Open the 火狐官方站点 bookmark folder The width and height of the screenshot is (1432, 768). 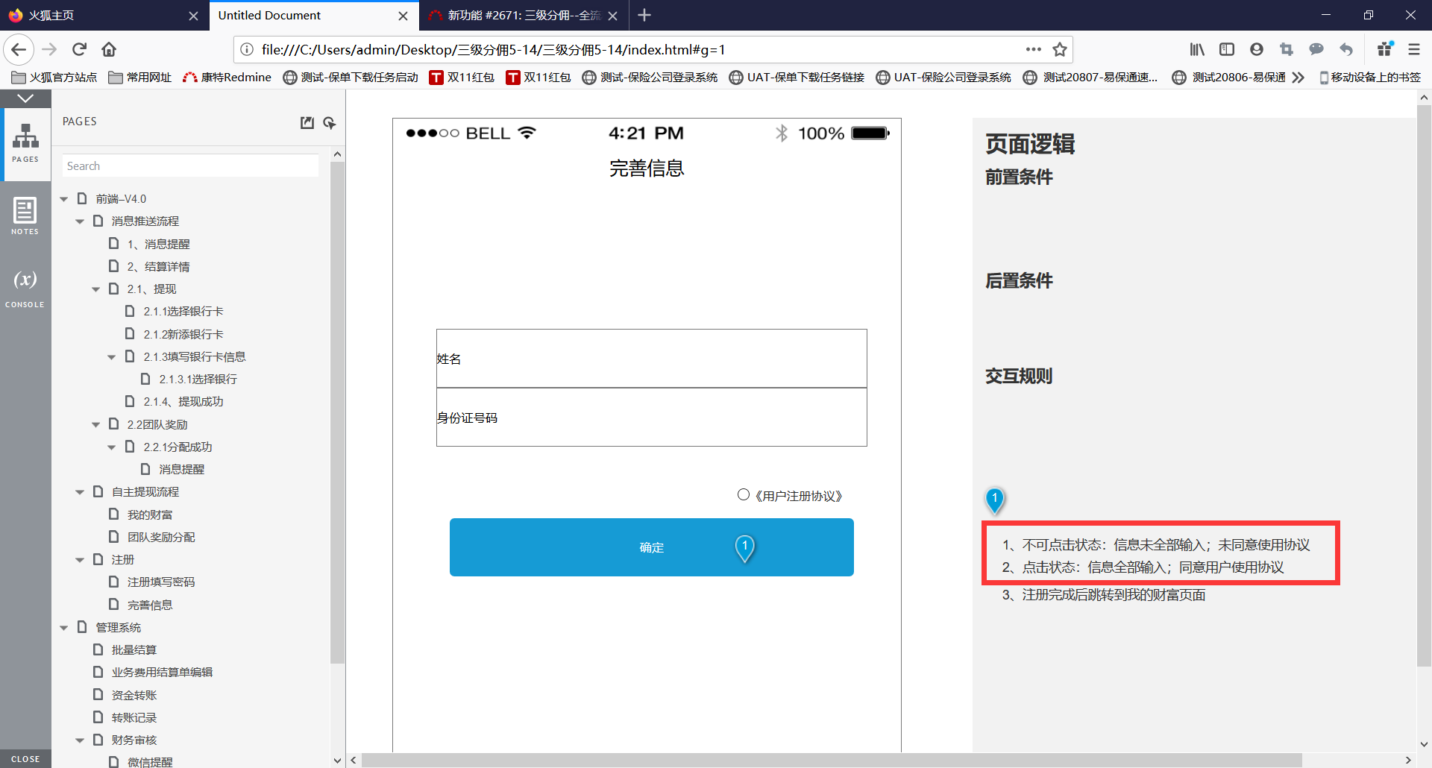tap(54, 78)
